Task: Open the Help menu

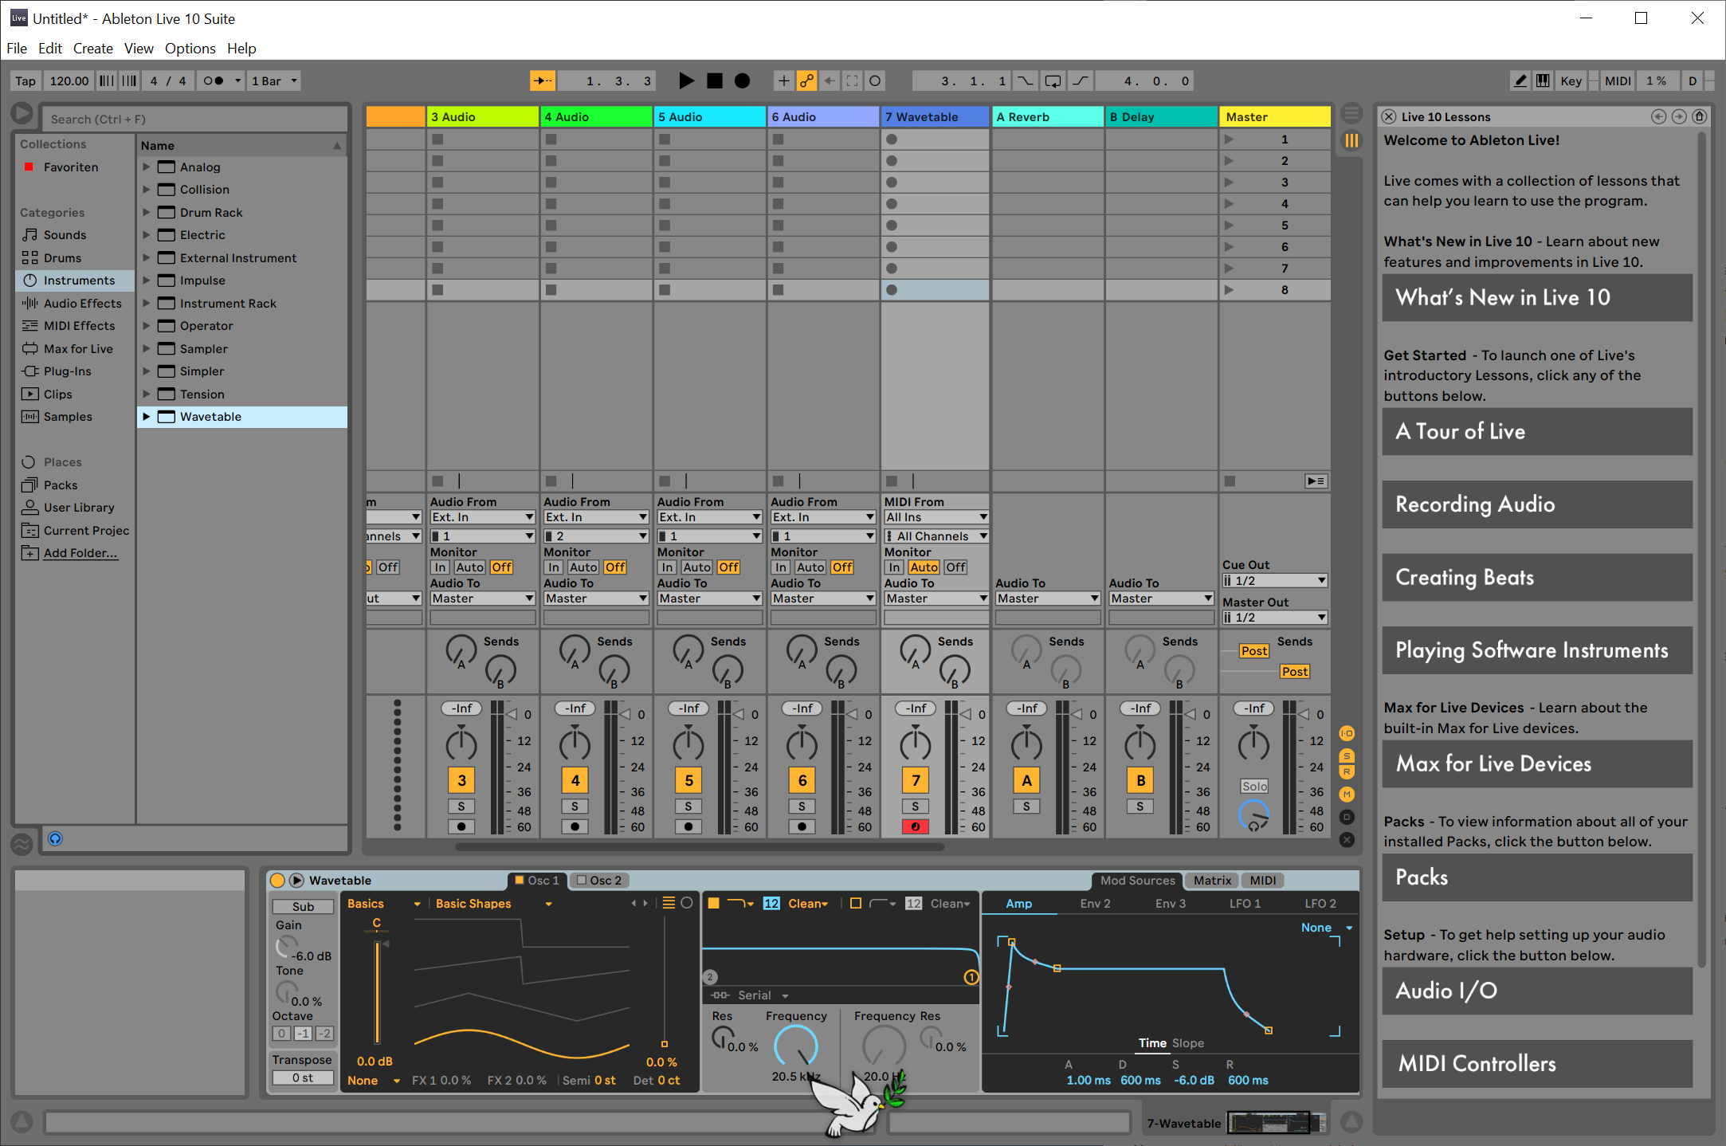Action: [241, 49]
